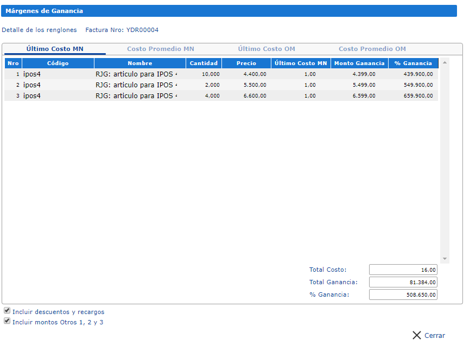Show the Costo Promedio OM tab

point(372,49)
